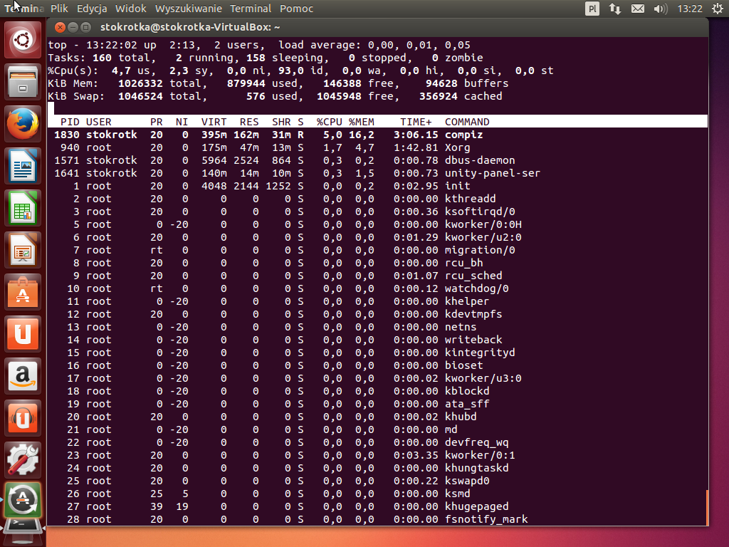Open the sound volume indicator

coord(660,9)
